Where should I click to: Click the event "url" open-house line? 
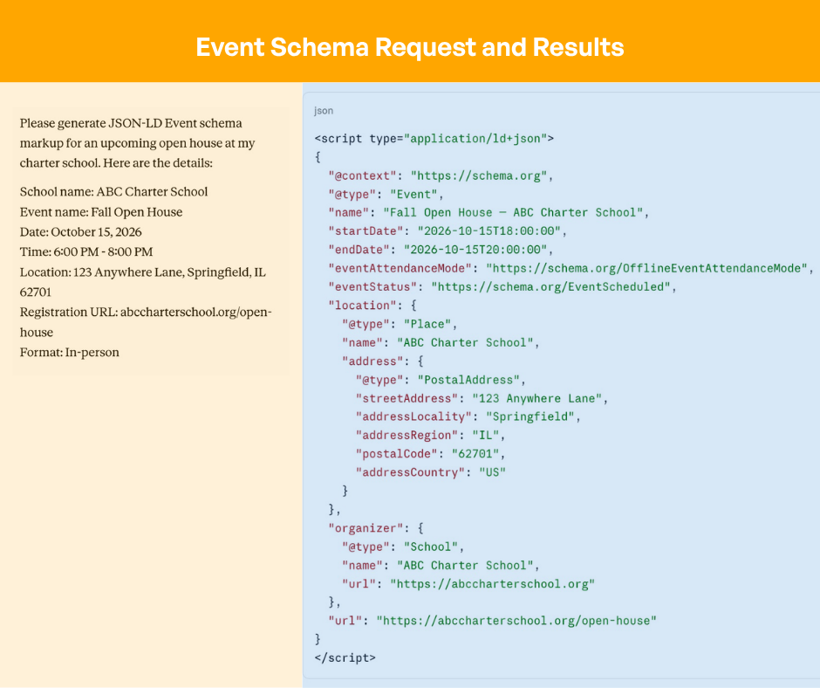[x=492, y=621]
